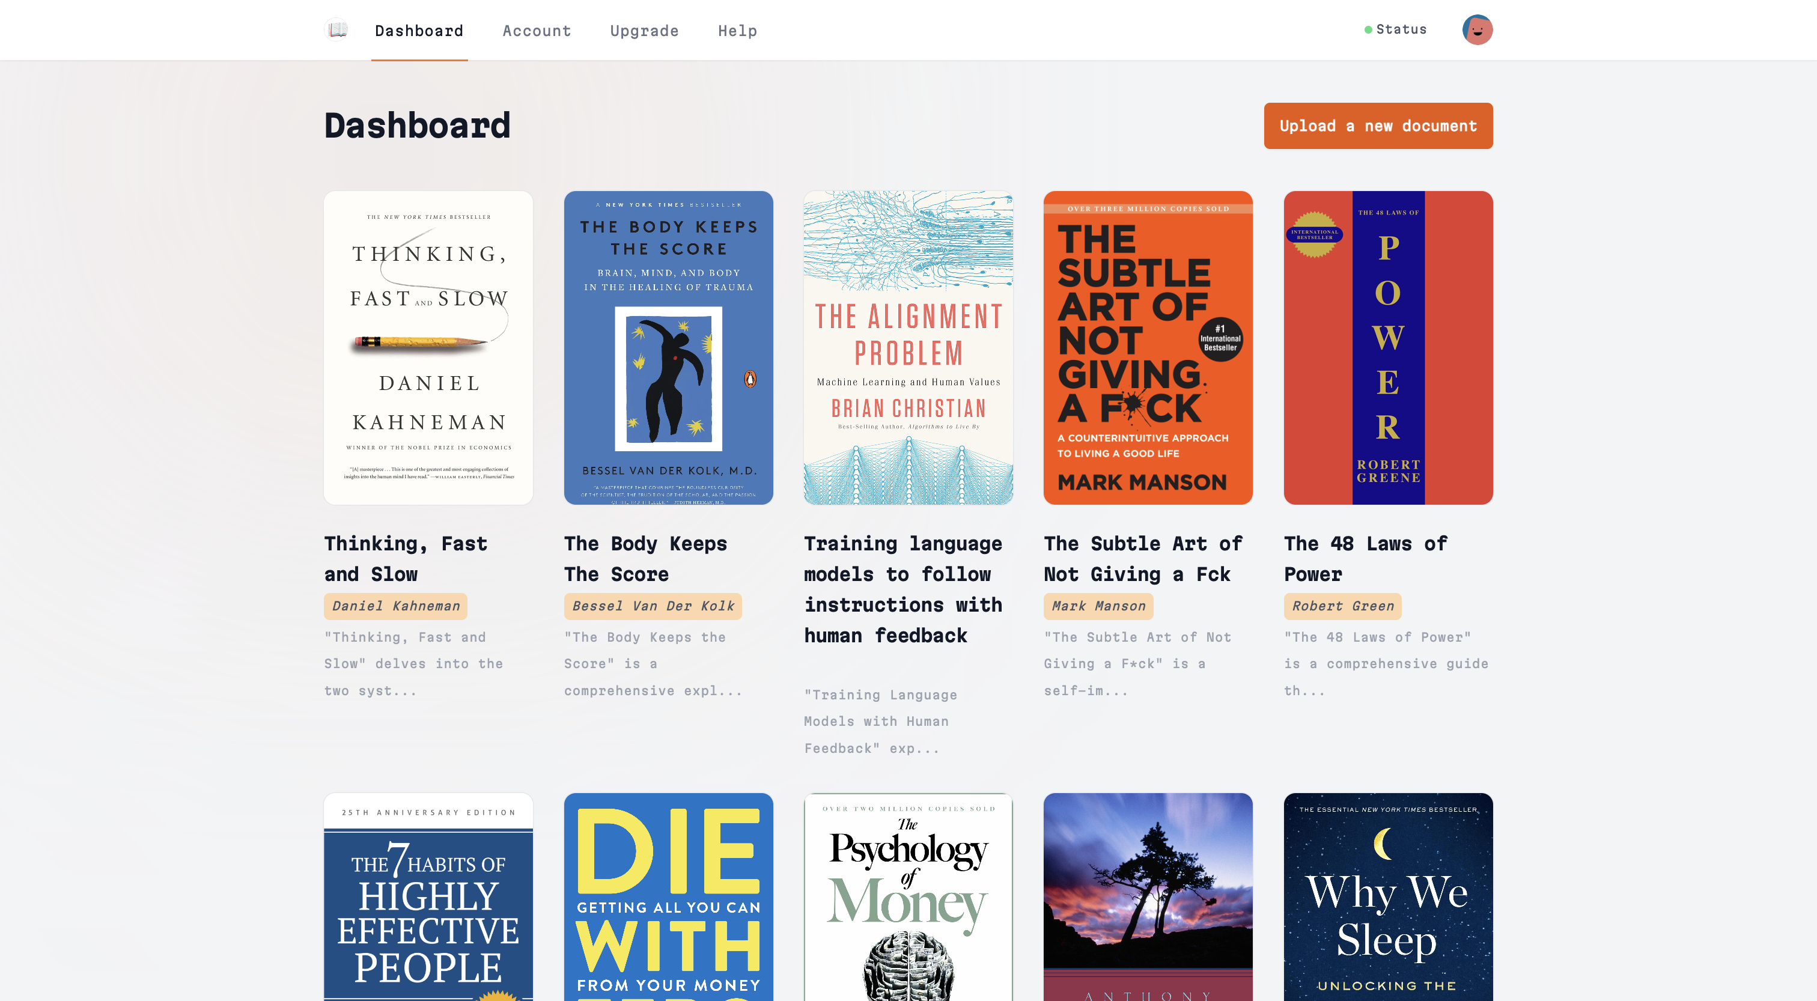The height and width of the screenshot is (1001, 1817).
Task: Open the Upgrade tab
Action: point(644,31)
